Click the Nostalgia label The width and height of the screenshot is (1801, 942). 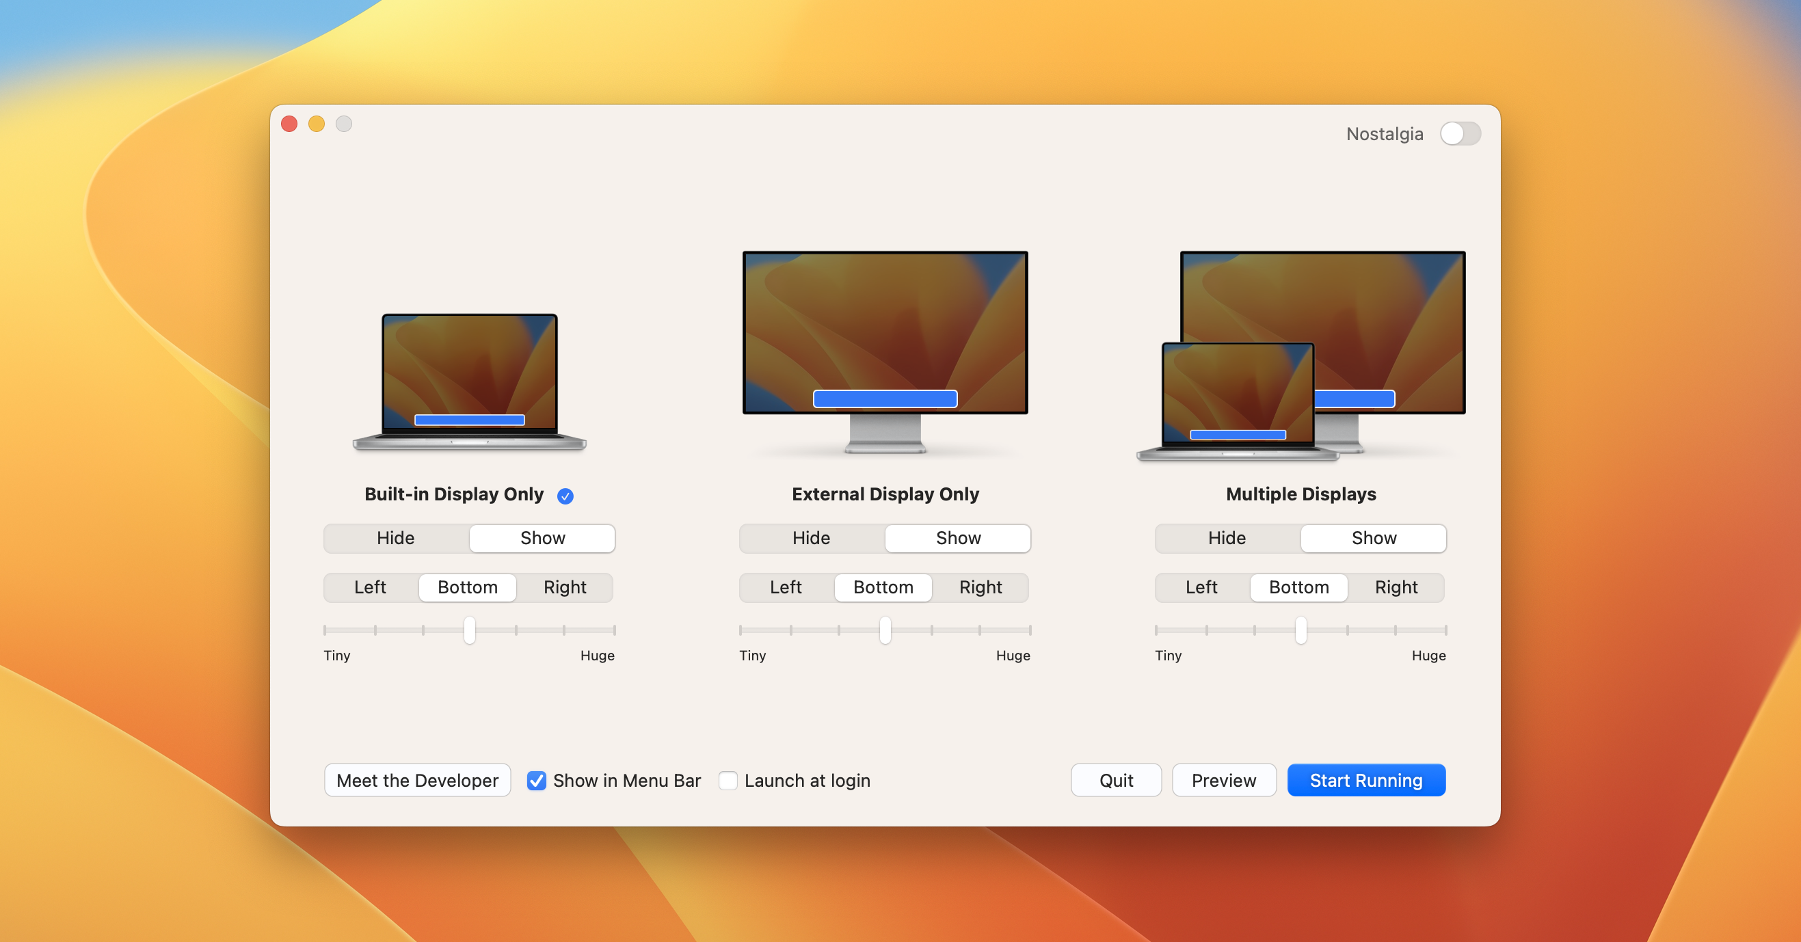pos(1385,133)
